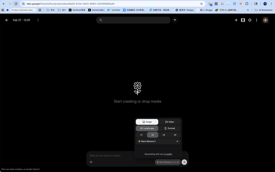Add media with the plus icon in prompt box
This screenshot has width=275, height=172.
coord(91,162)
